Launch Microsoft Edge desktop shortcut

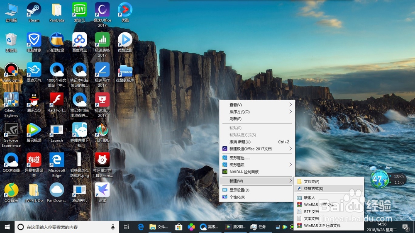pos(56,165)
